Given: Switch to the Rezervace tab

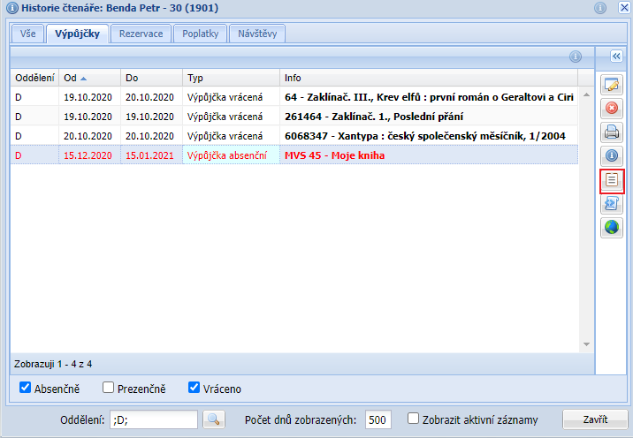Looking at the screenshot, I should tap(141, 34).
